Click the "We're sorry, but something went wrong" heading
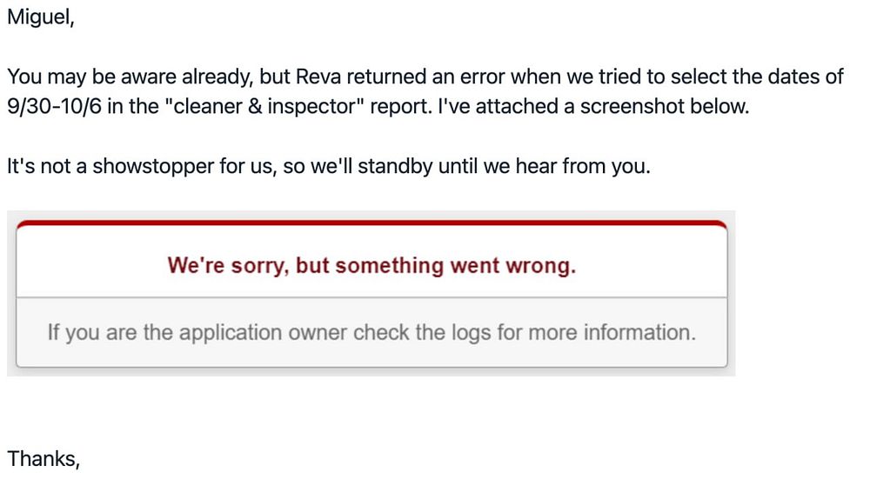The width and height of the screenshot is (870, 492). point(371,266)
